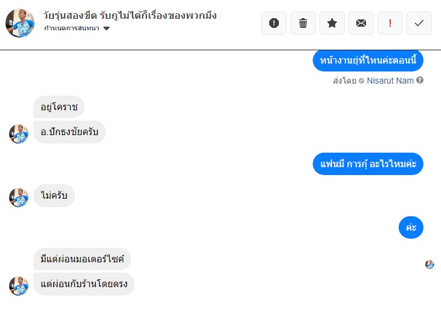Click the help question mark beside Nisarut Nam
441x315 pixels.
pyautogui.click(x=420, y=81)
